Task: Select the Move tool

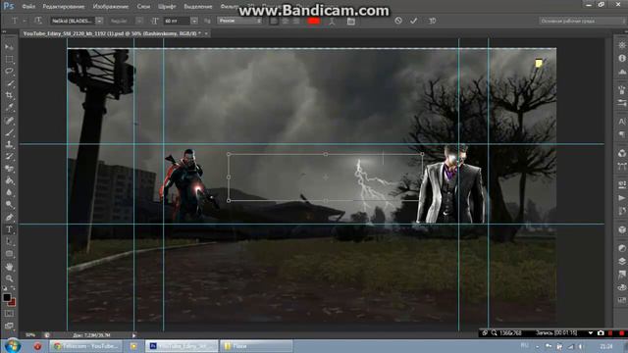Action: pos(9,47)
